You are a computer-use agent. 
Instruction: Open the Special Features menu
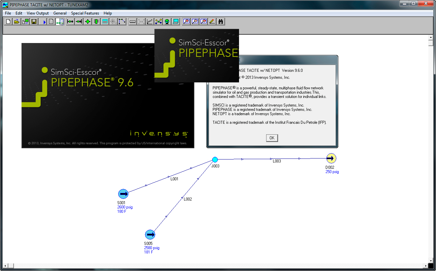click(x=85, y=13)
